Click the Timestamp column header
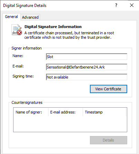This screenshot has width=139, height=154. coord(104,112)
